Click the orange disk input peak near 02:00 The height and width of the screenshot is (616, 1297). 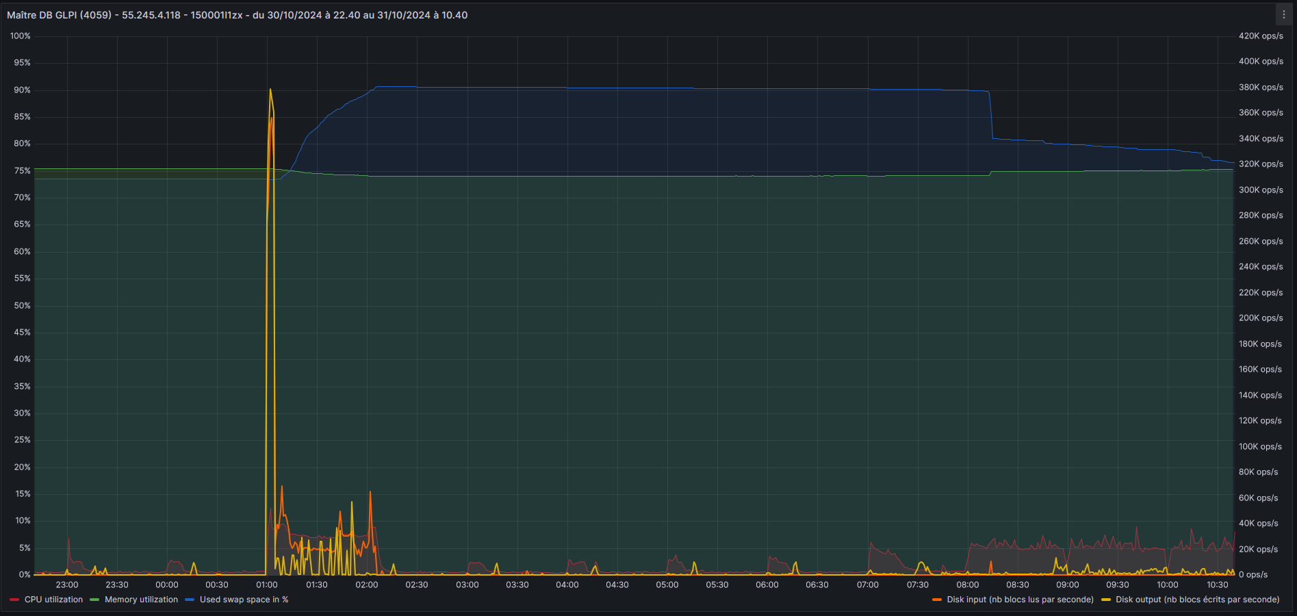coord(370,491)
